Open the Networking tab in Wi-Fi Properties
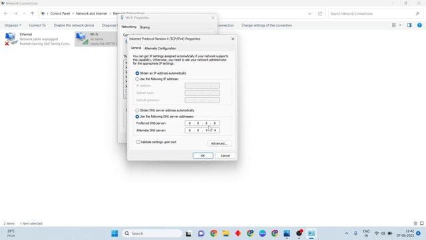Viewport: 426px width, 240px height. 128,27
